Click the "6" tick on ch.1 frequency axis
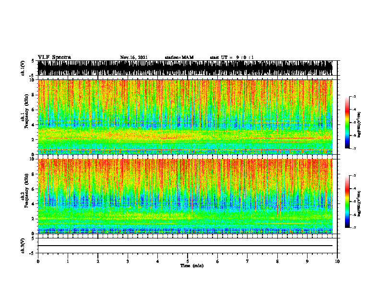Screen dimensions: 380x293 (x=33, y=110)
